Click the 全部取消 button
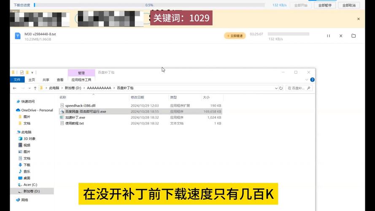The height and width of the screenshot is (211, 375). (349, 5)
